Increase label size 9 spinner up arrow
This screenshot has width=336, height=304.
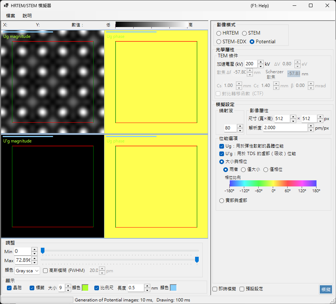68,286
